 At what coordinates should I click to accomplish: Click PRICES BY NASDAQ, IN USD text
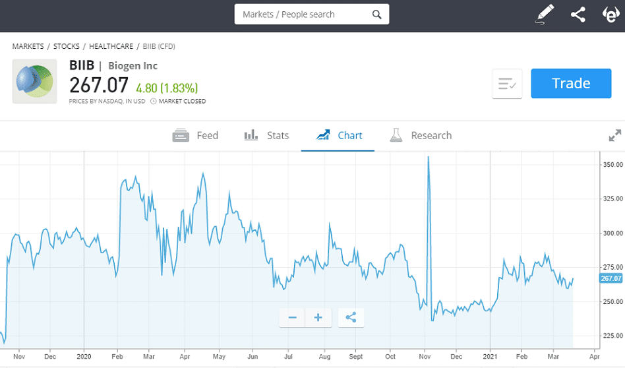(x=107, y=102)
